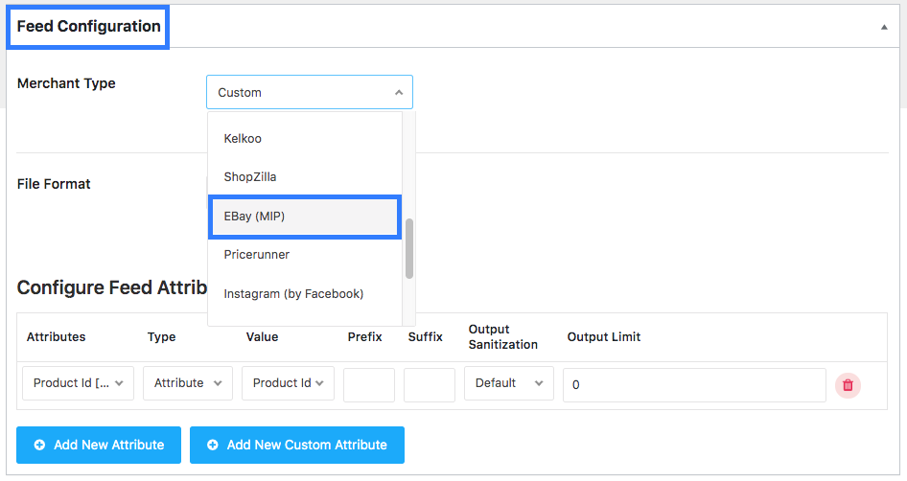Image resolution: width=907 pixels, height=481 pixels.
Task: Click the Suffix input field
Action: (430, 385)
